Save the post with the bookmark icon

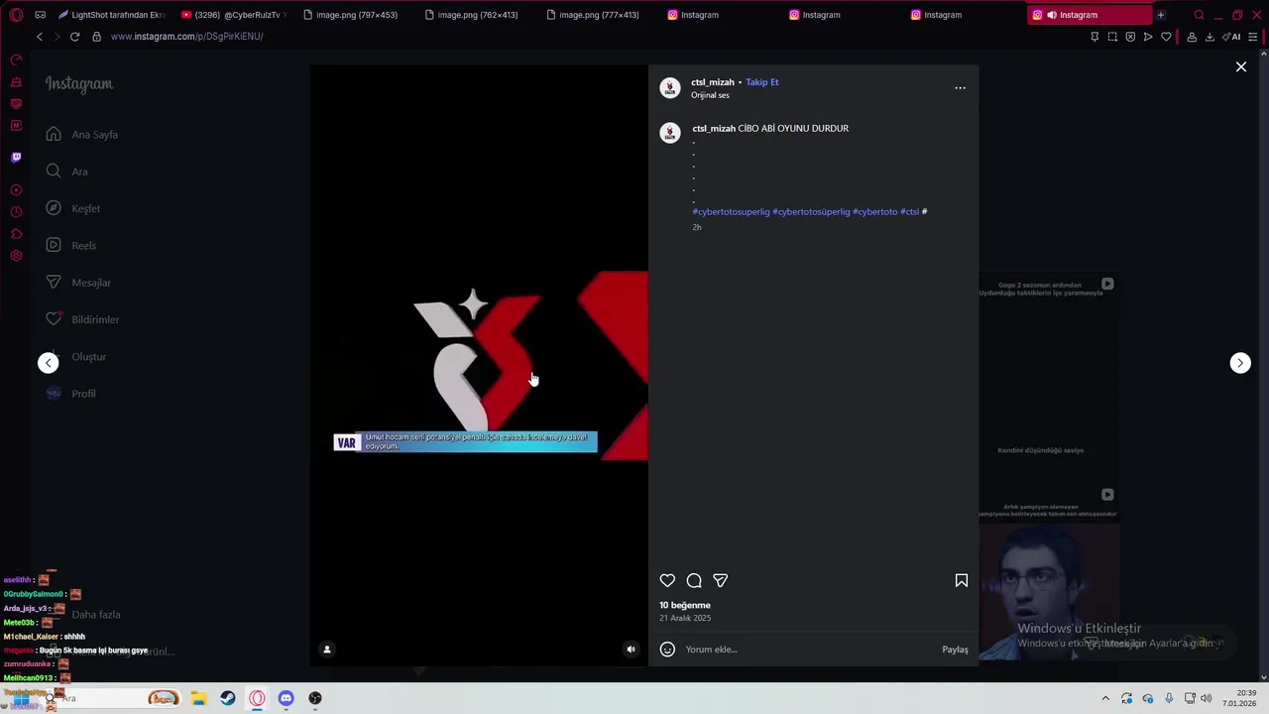tap(961, 580)
